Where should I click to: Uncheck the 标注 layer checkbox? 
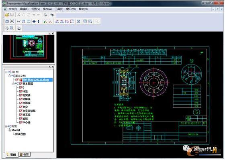[20, 91]
